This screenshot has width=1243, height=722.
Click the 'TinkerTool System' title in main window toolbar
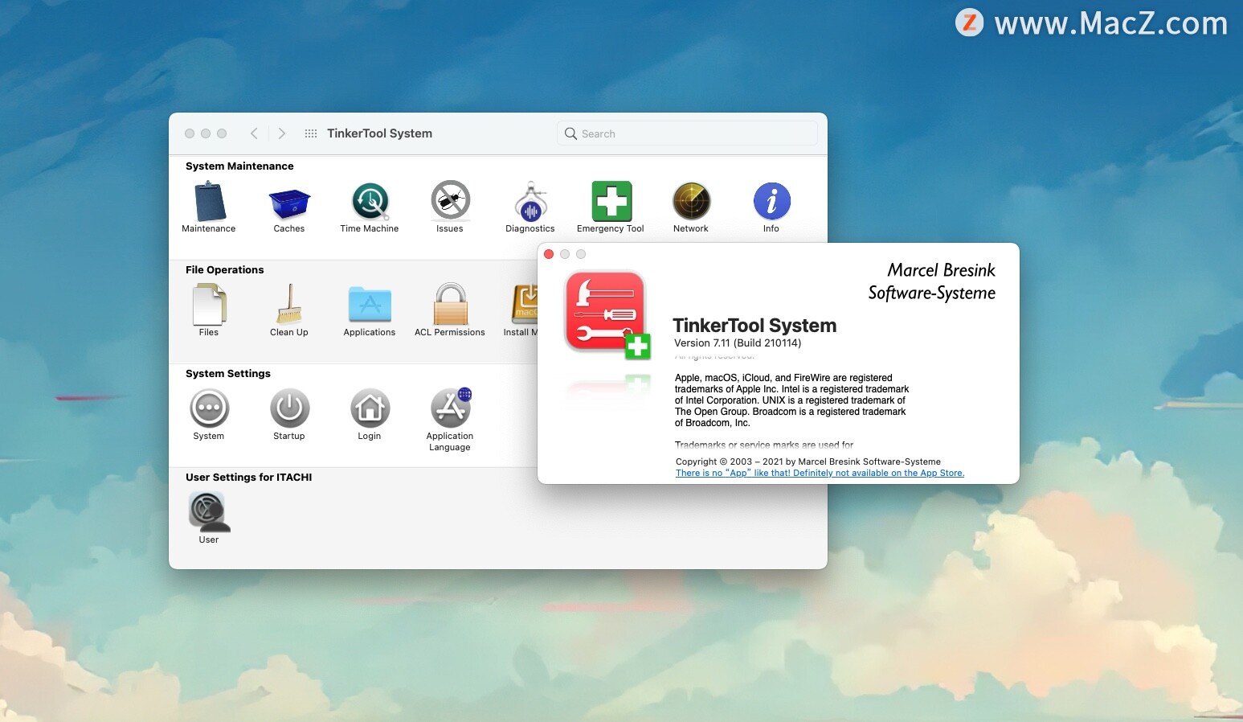[379, 133]
